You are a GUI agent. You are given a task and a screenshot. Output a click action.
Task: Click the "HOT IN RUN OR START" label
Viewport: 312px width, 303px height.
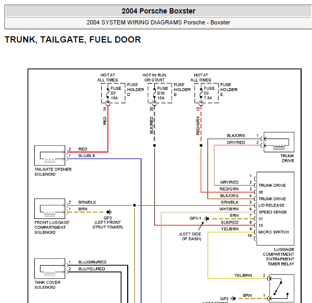coord(154,77)
